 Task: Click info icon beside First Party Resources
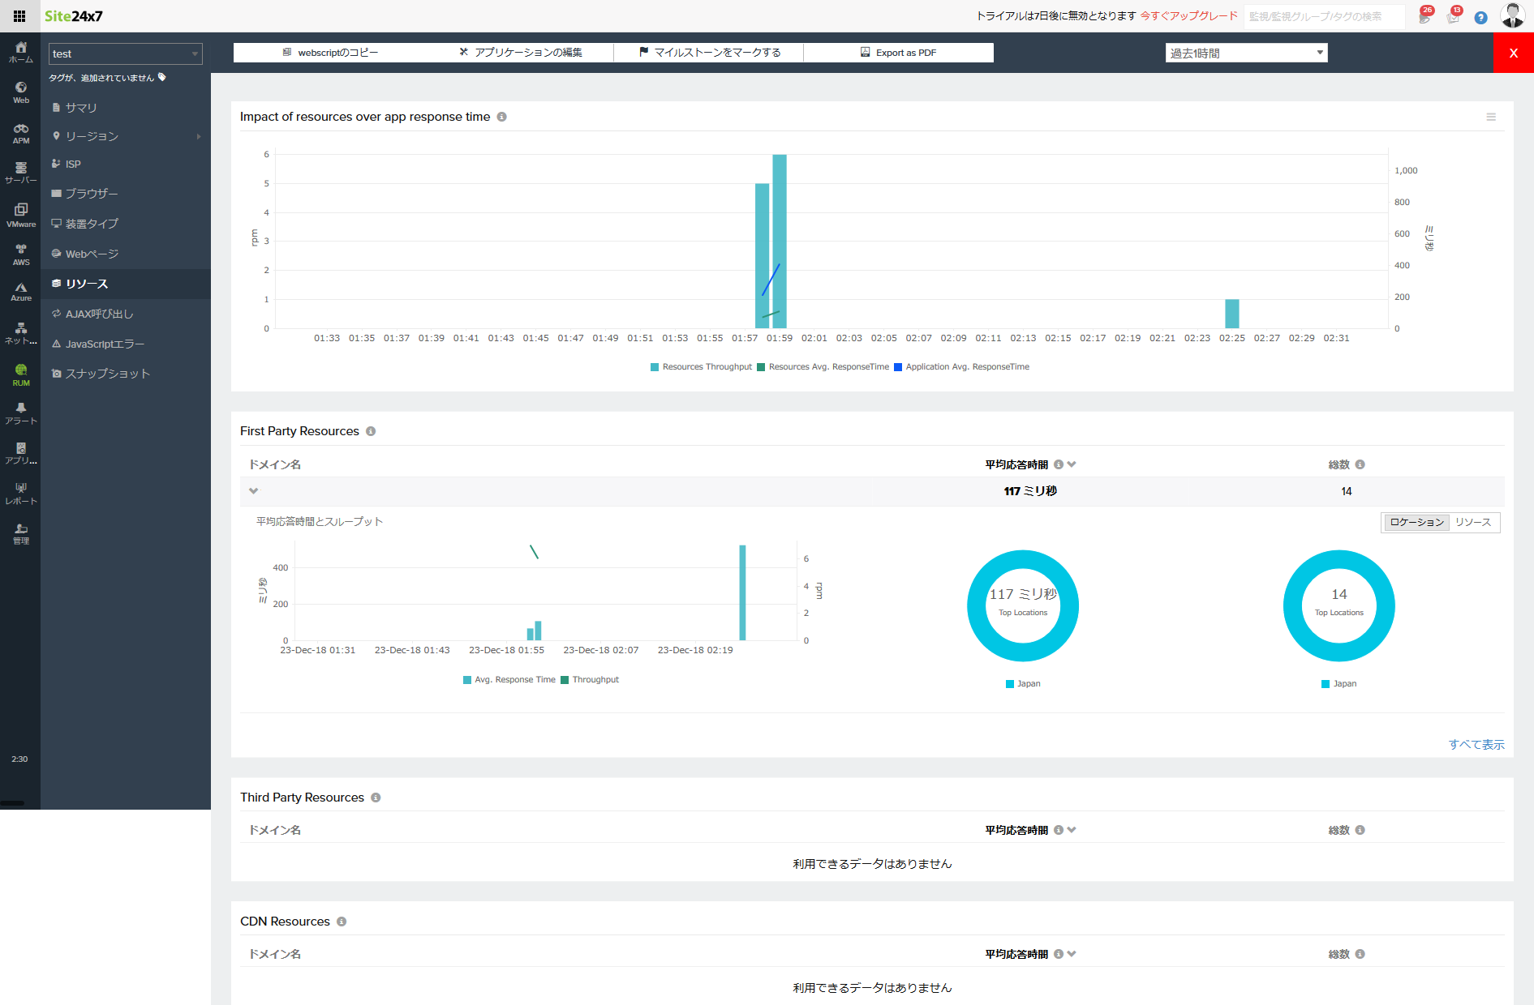tap(371, 432)
